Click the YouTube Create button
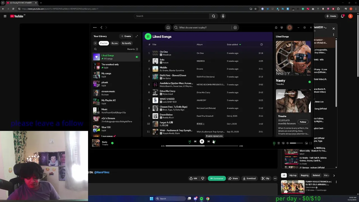 331,16
